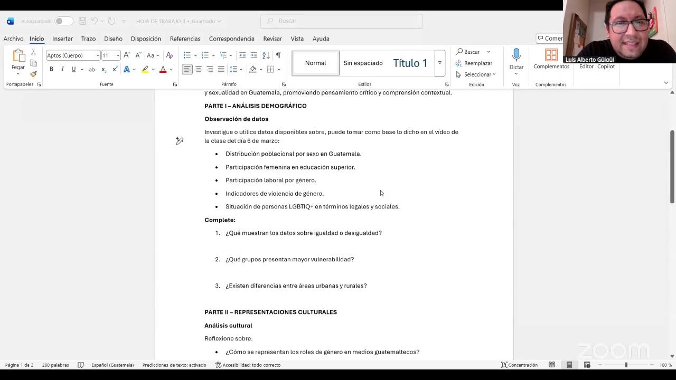This screenshot has width=676, height=380.
Task: Open the spelling check book icon in status bar
Action: pos(81,365)
